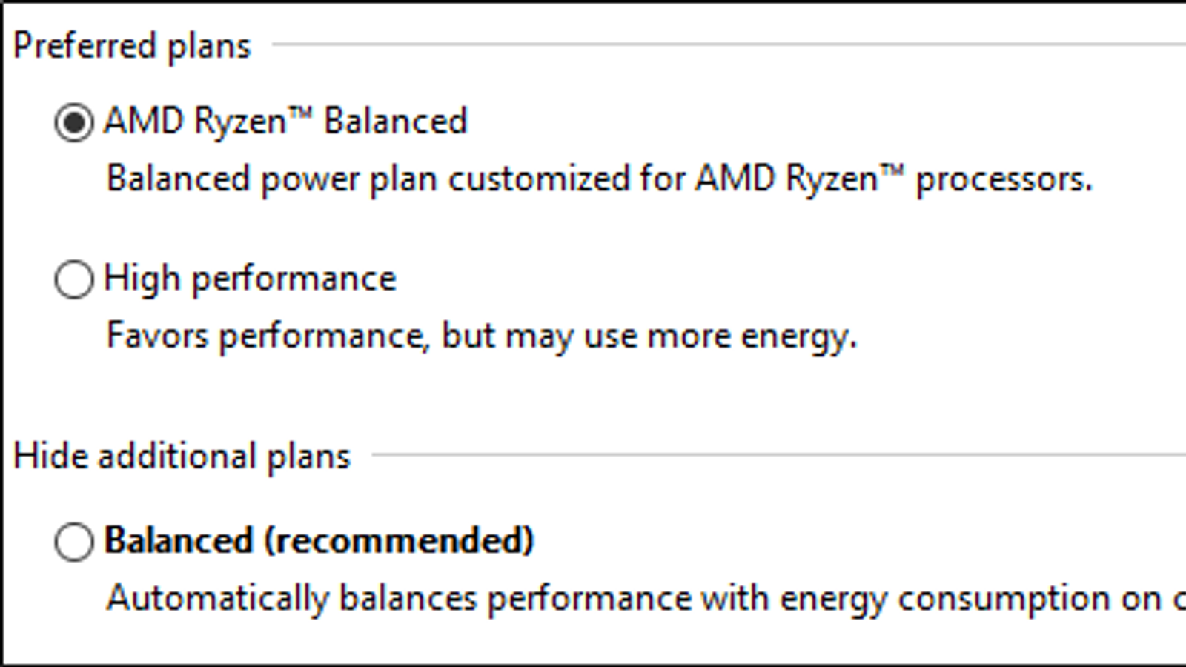The width and height of the screenshot is (1186, 667).
Task: Click the trademark symbol in the AMD Ryzen™ Balanced label
Action: (301, 113)
